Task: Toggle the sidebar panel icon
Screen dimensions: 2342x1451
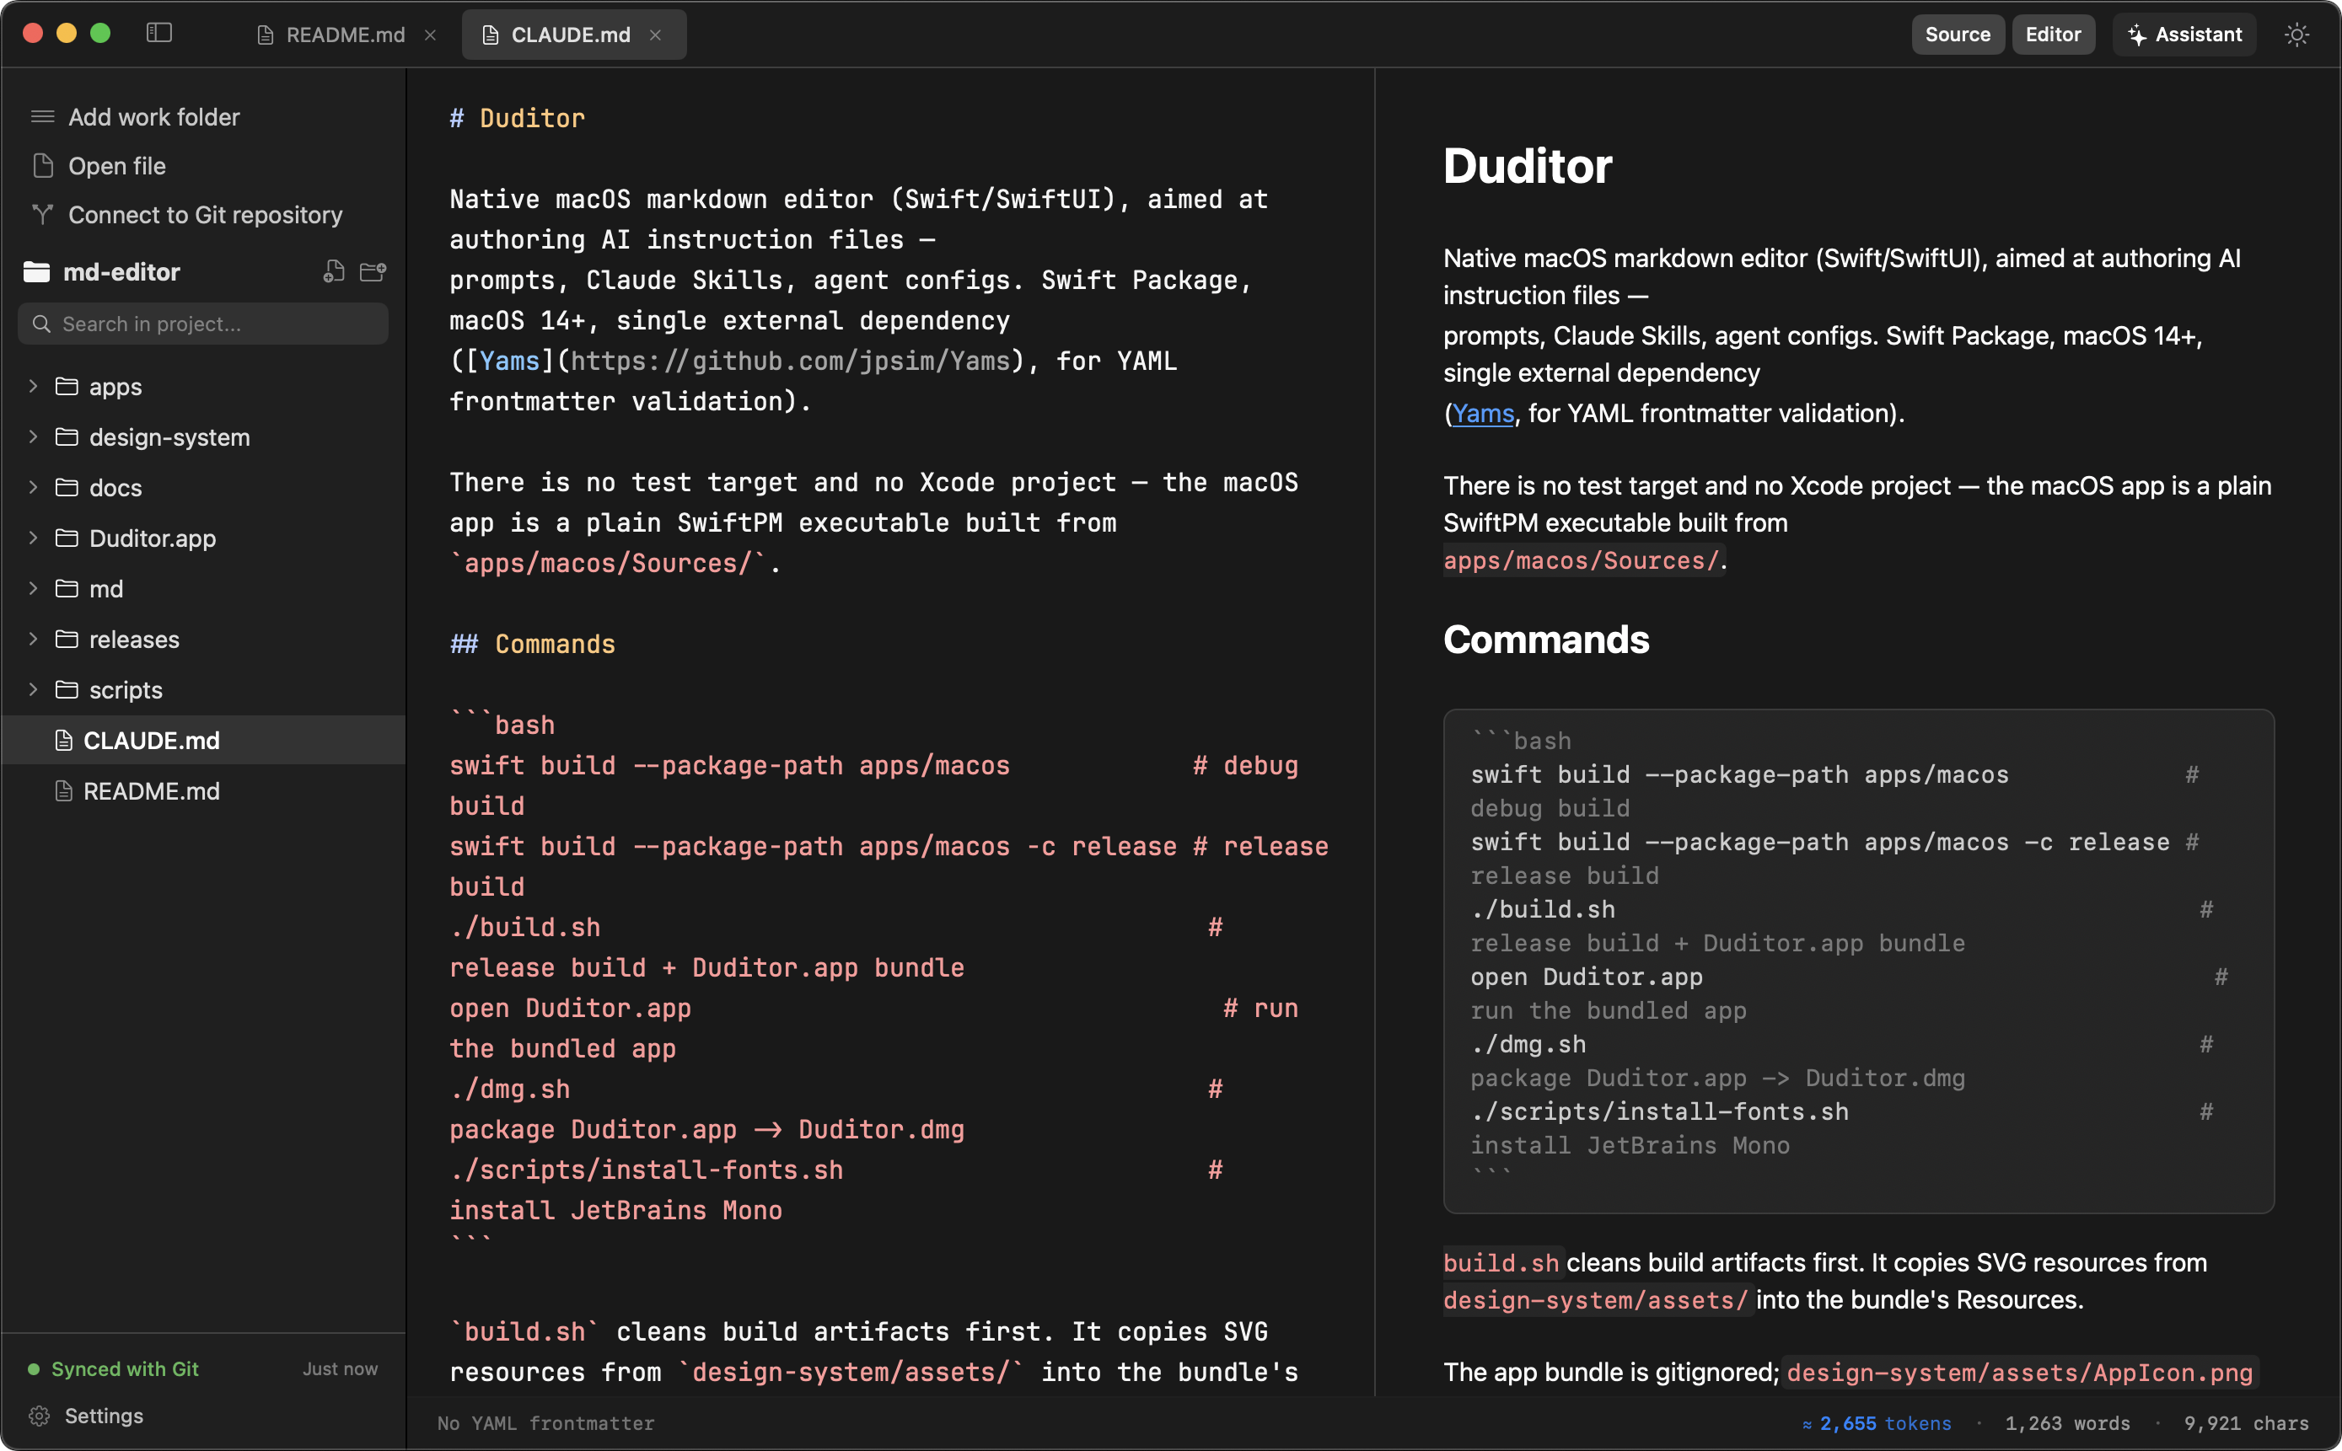Action: pyautogui.click(x=158, y=34)
